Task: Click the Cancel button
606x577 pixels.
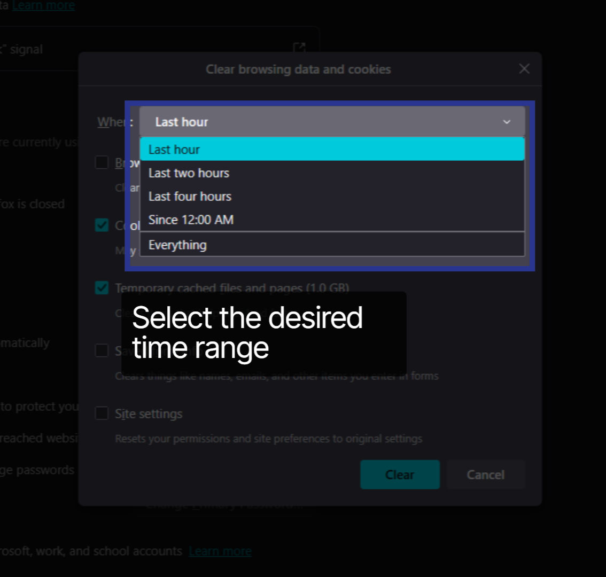Action: click(485, 474)
